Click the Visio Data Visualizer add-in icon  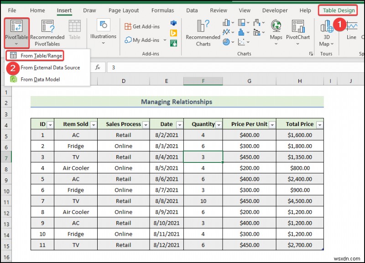point(173,23)
